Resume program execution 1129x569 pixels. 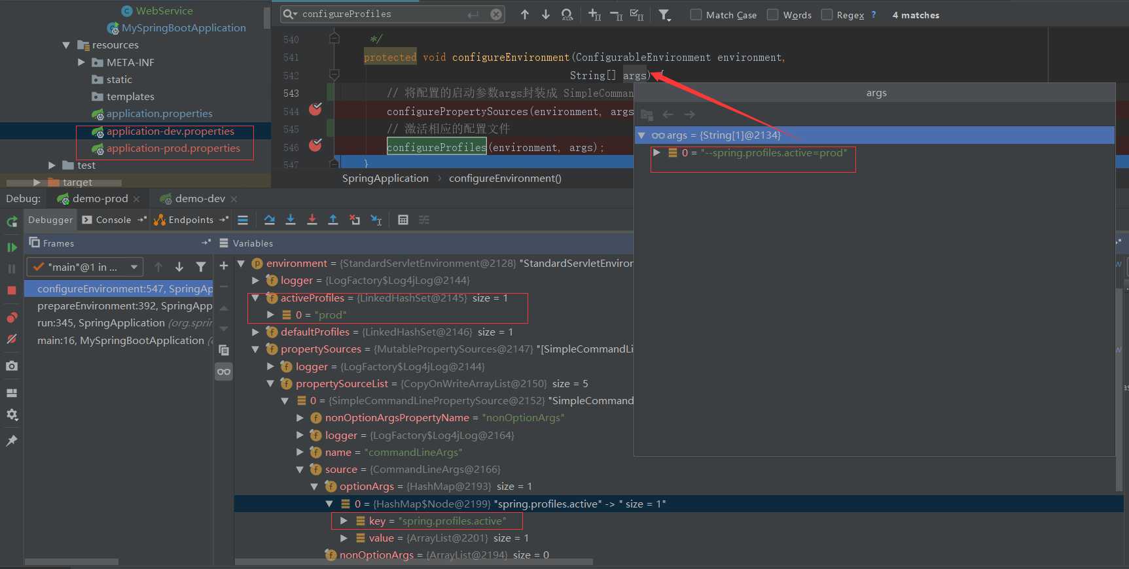pyautogui.click(x=12, y=247)
